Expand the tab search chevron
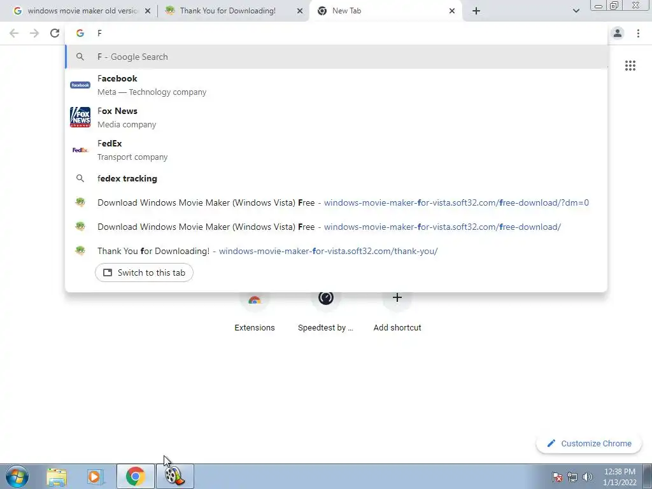652x489 pixels. pyautogui.click(x=576, y=11)
